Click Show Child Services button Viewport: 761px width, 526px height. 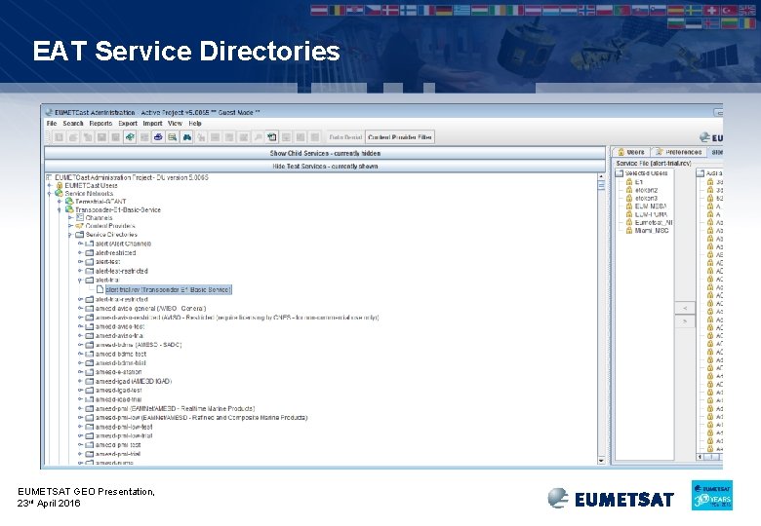coord(325,153)
